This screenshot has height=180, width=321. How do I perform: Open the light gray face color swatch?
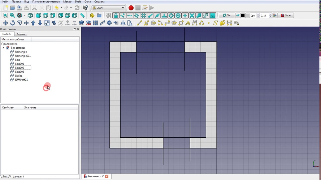click(248, 15)
